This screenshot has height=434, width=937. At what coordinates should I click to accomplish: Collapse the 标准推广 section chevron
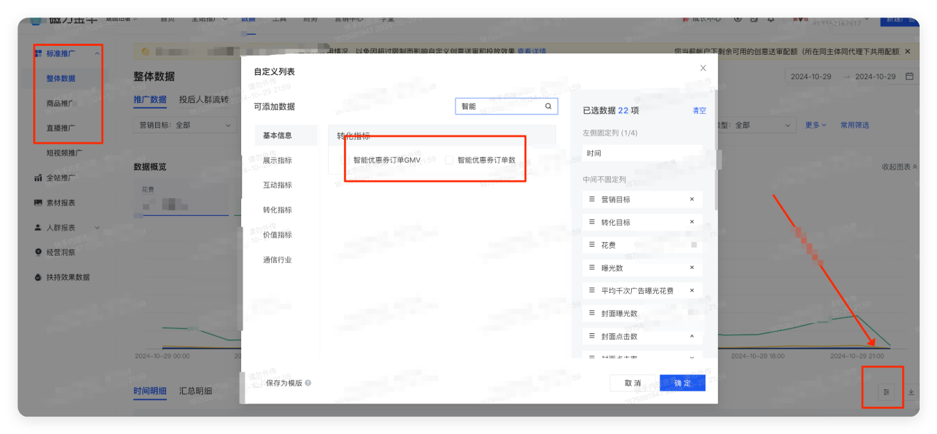[98, 53]
